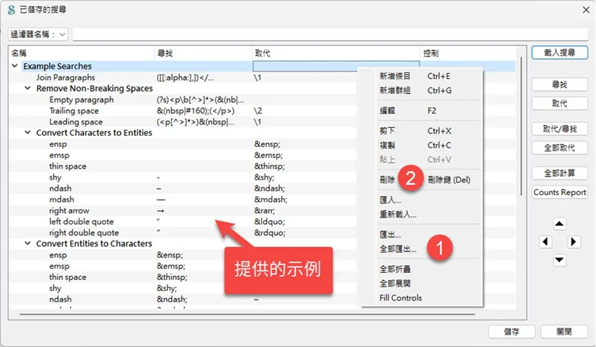Select the right arrow entry
Viewport: 596px width, 347px height.
[69, 210]
